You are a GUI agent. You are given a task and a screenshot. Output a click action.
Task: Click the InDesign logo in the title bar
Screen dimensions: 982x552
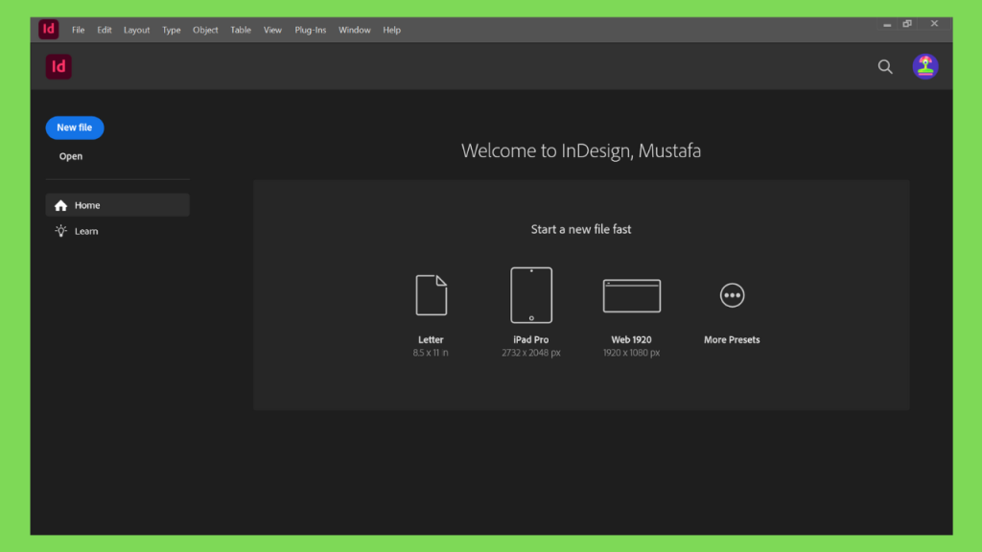point(48,30)
